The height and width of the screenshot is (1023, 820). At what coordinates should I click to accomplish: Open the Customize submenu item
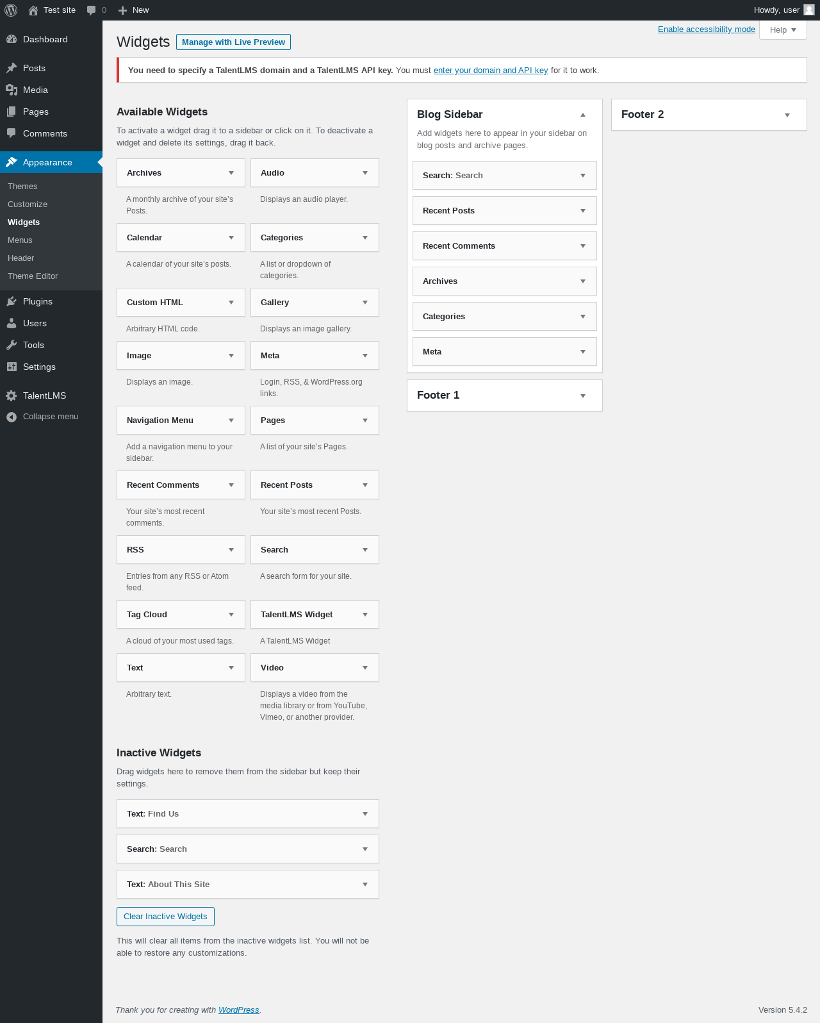pyautogui.click(x=28, y=204)
